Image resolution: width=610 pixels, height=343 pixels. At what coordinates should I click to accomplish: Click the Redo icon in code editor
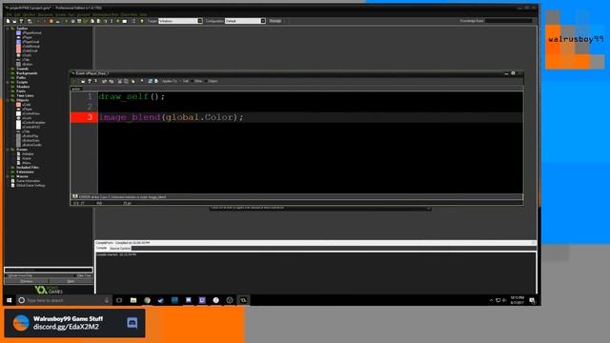(111, 81)
